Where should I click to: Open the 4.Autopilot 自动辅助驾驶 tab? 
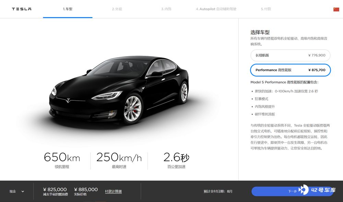coord(216,9)
